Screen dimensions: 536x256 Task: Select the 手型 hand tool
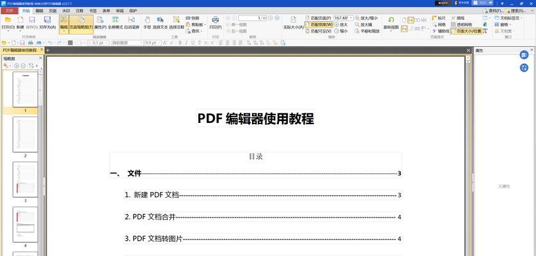tap(147, 22)
